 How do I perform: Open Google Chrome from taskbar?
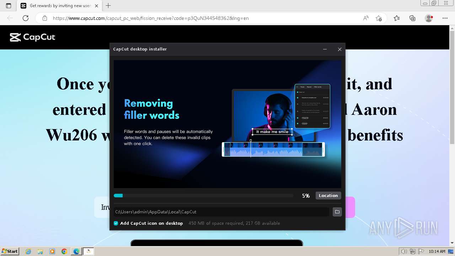point(64,251)
